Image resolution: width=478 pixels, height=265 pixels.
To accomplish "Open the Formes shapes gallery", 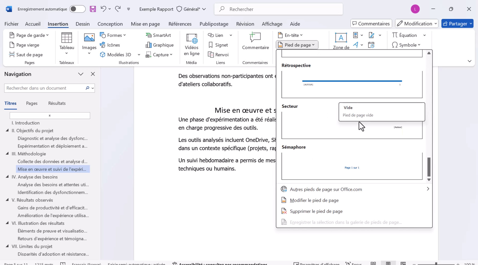I will 113,35.
